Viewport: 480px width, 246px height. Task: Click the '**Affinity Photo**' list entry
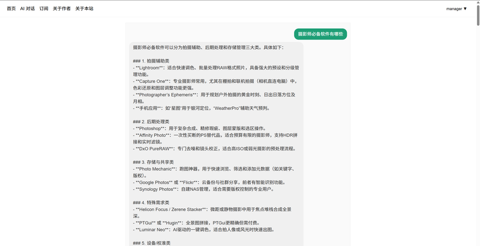[215, 138]
